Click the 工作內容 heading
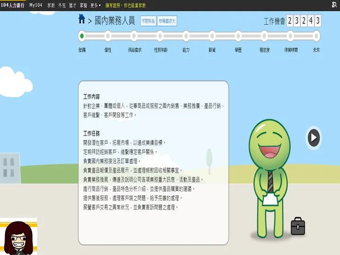 click(91, 96)
